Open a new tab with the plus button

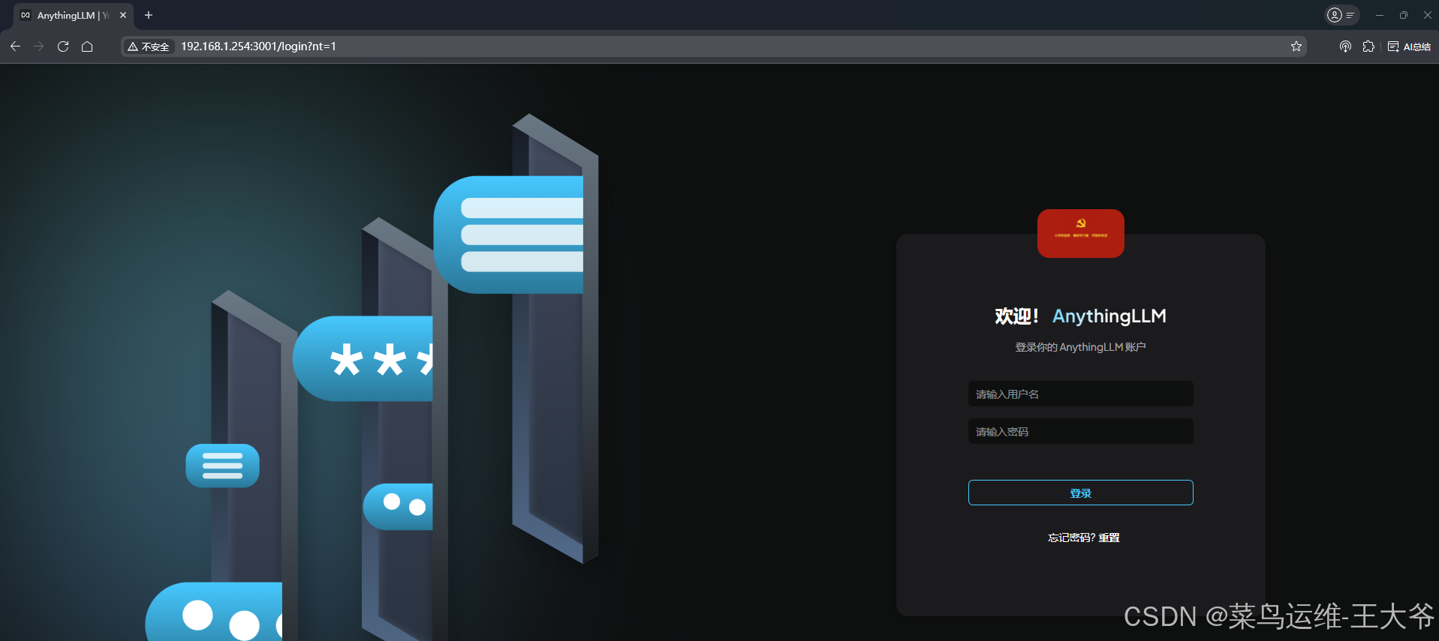click(x=149, y=15)
